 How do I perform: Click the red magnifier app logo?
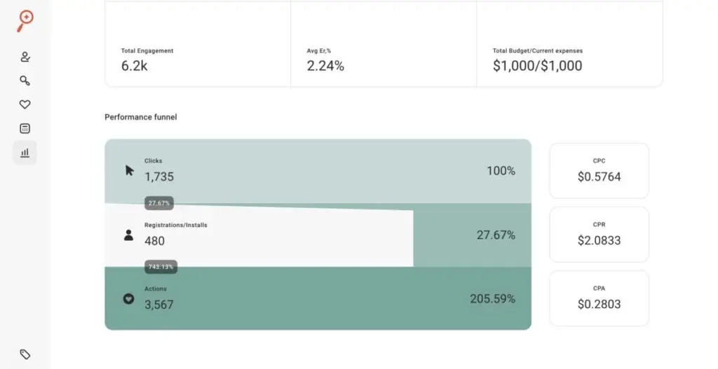point(25,20)
